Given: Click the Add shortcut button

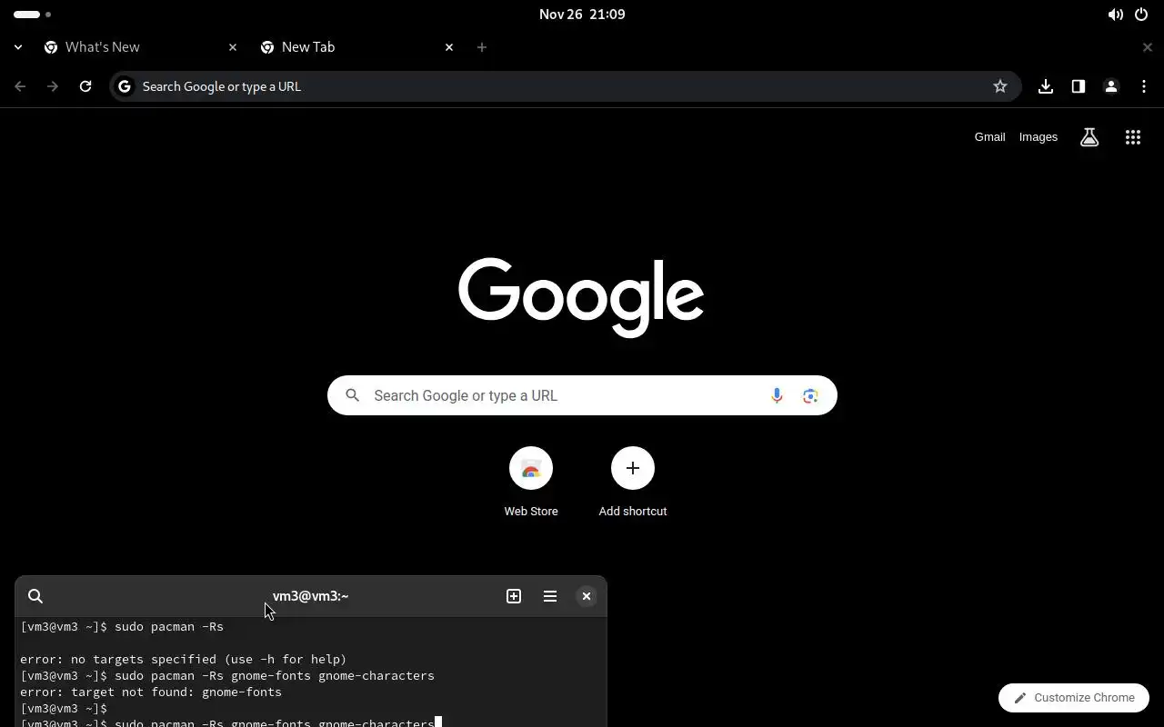Looking at the screenshot, I should 633,483.
